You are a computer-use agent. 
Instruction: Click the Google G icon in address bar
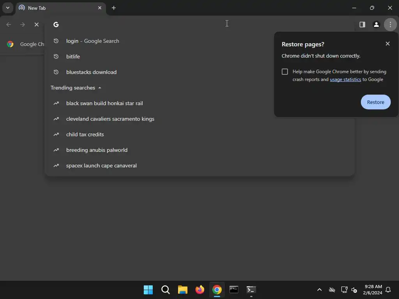(x=56, y=25)
